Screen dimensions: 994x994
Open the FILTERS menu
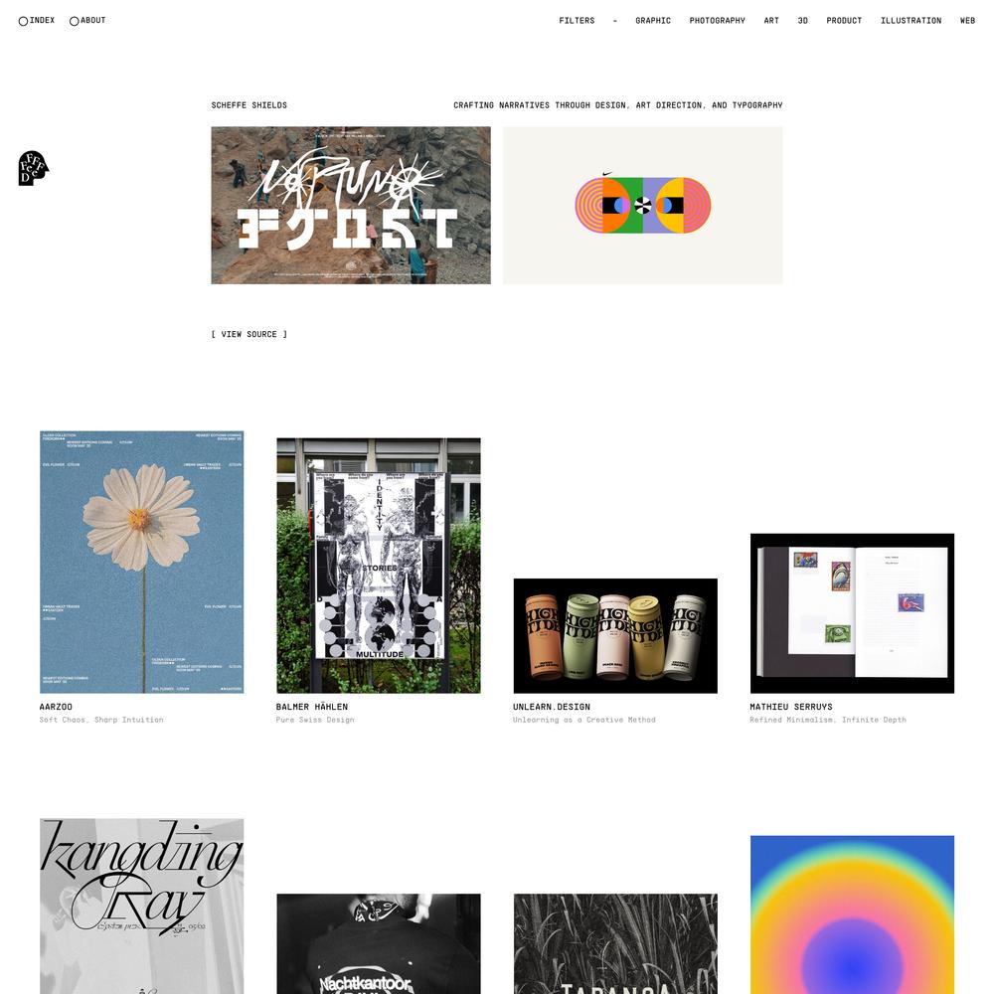click(x=577, y=20)
